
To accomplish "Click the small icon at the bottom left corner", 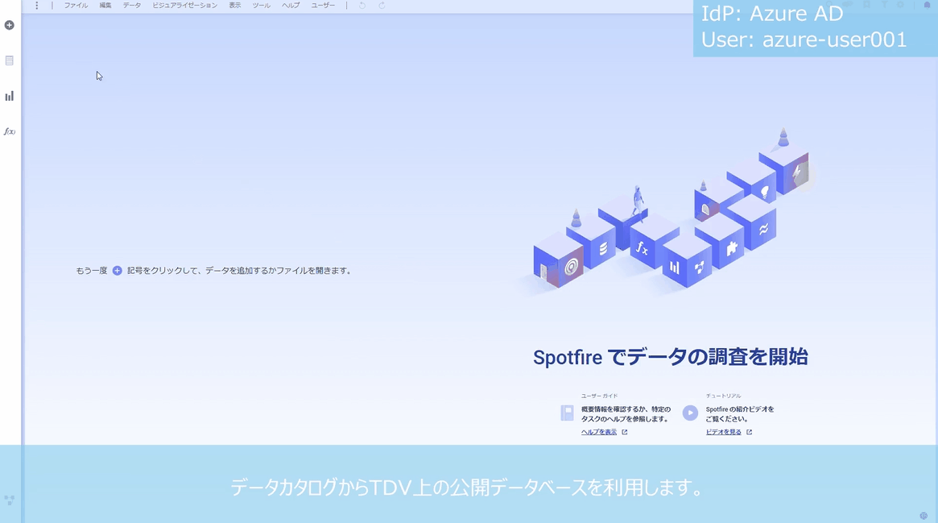I will coord(10,500).
